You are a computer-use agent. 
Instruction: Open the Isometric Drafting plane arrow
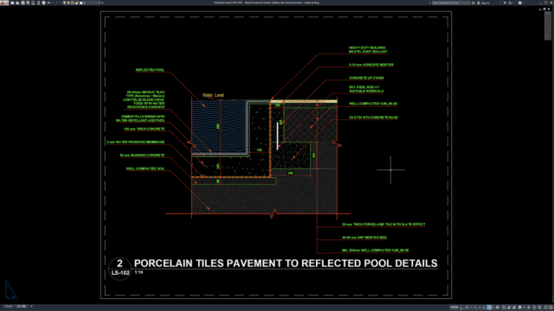point(480,308)
